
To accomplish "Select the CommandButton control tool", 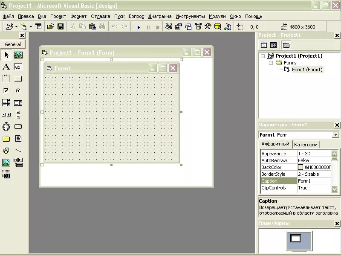I will click(x=18, y=79).
